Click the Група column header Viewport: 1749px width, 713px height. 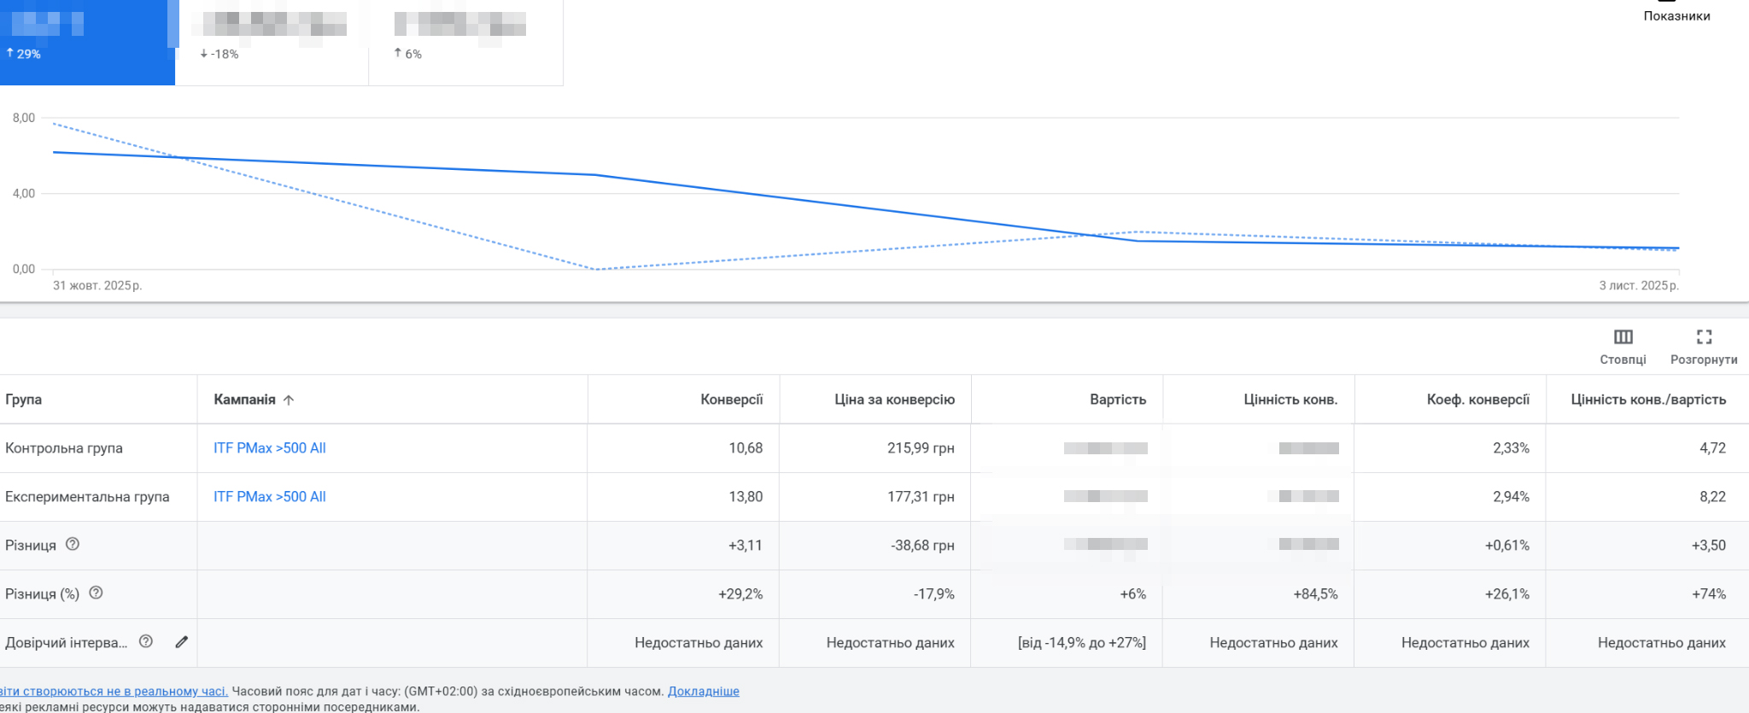[24, 400]
